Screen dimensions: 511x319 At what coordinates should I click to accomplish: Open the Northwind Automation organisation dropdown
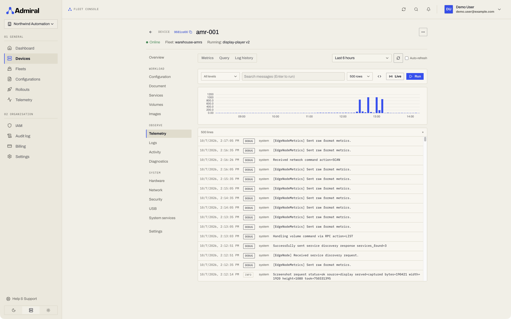point(31,24)
